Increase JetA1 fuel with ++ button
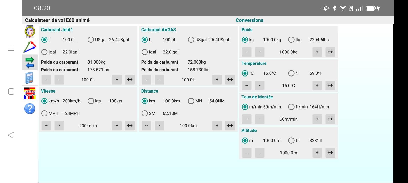408x183 pixels. pos(130,80)
